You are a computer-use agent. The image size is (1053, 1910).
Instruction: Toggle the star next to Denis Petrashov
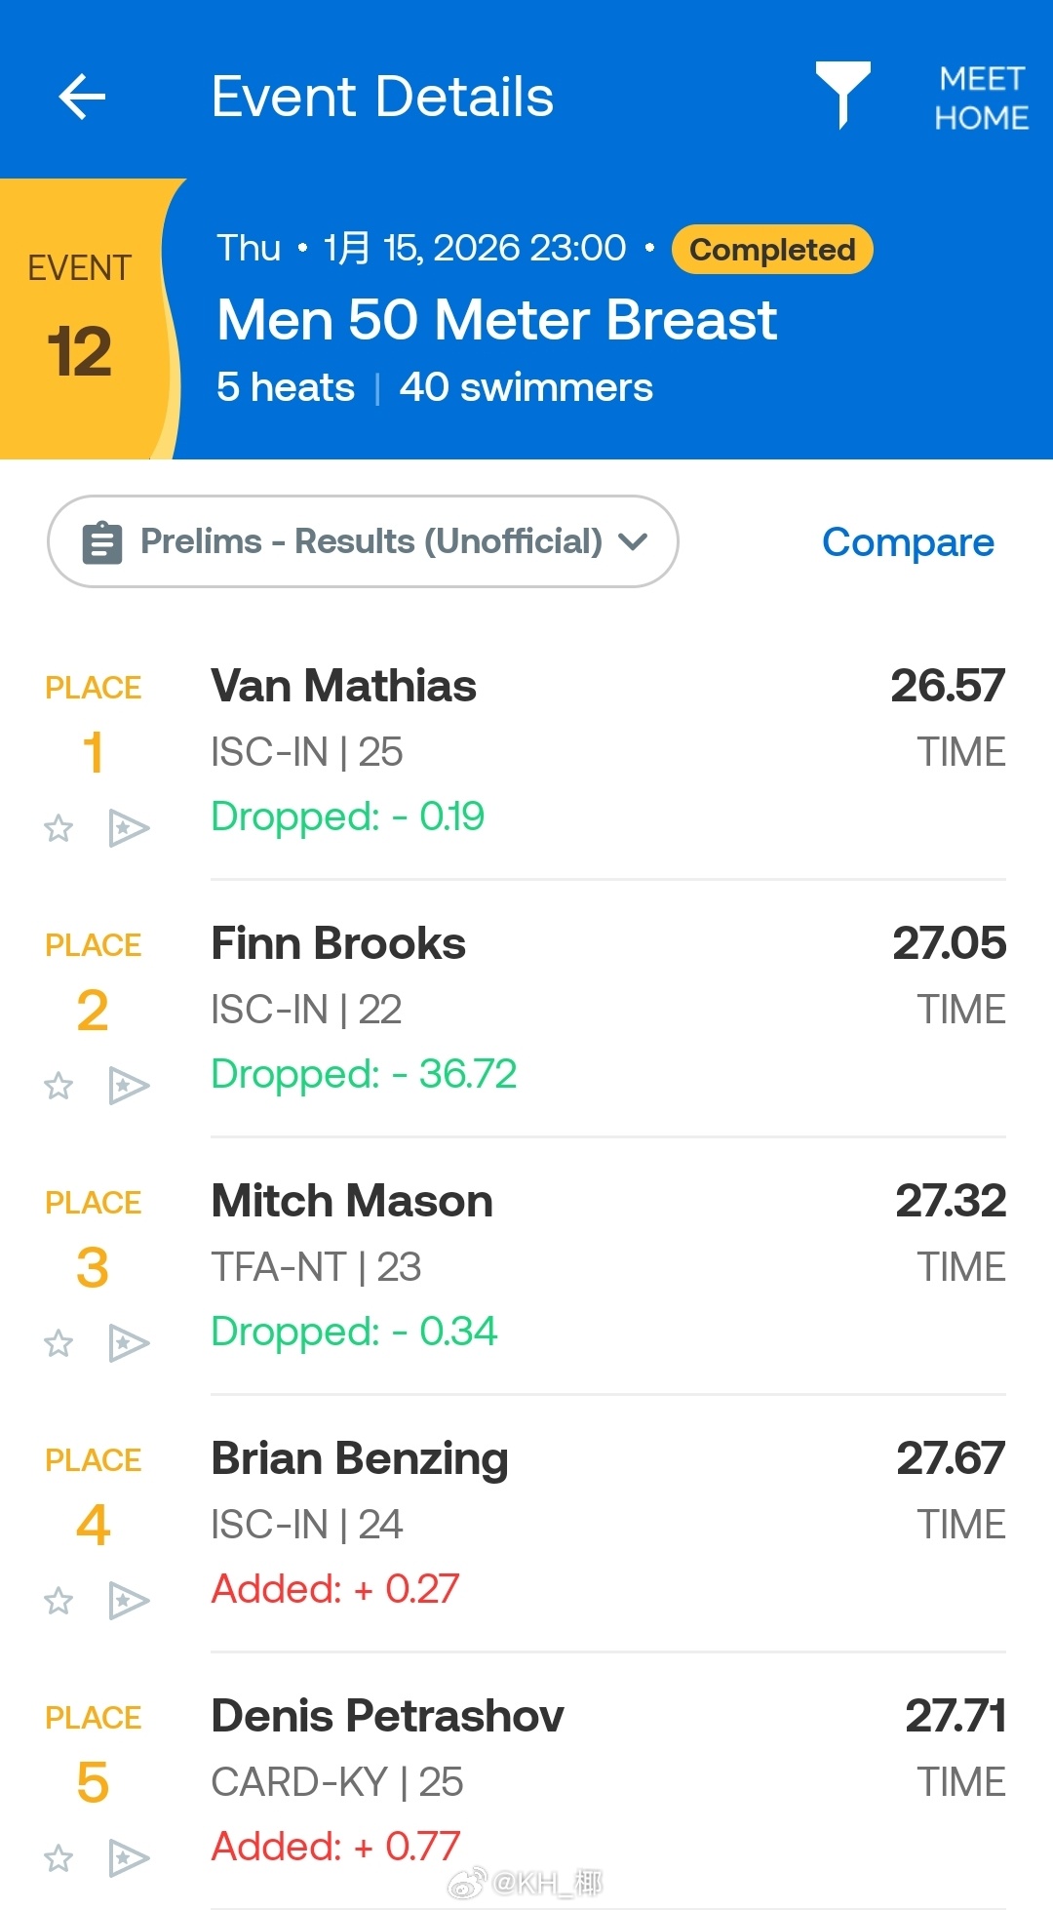click(x=58, y=1858)
